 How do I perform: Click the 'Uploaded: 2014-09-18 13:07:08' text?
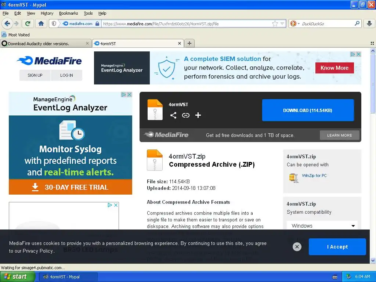pyautogui.click(x=181, y=188)
